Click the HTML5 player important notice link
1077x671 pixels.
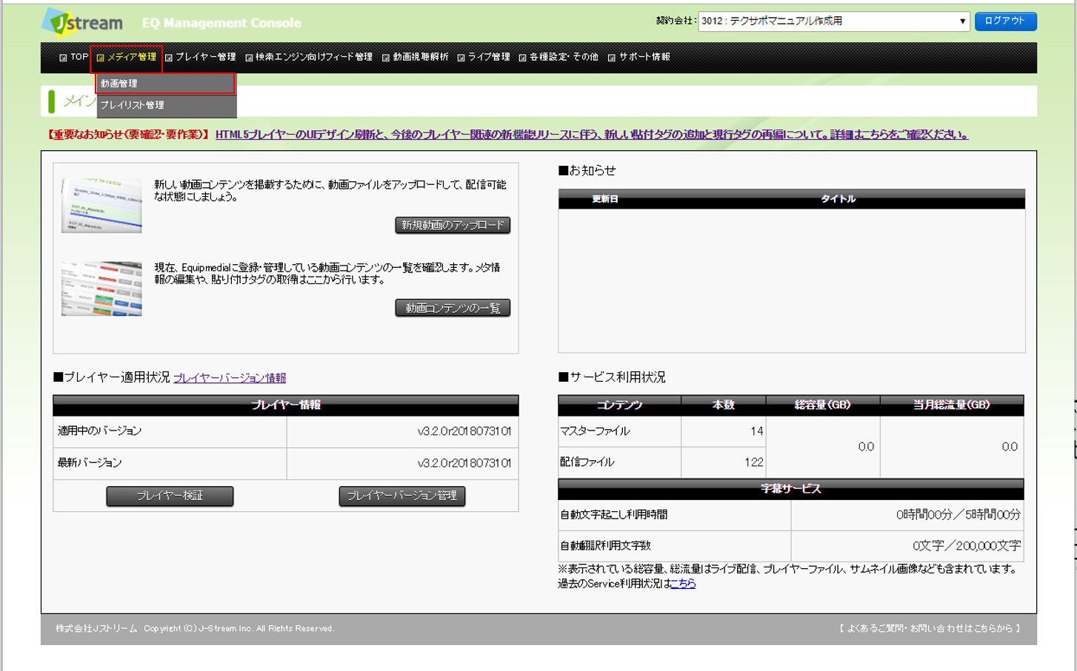click(x=591, y=135)
